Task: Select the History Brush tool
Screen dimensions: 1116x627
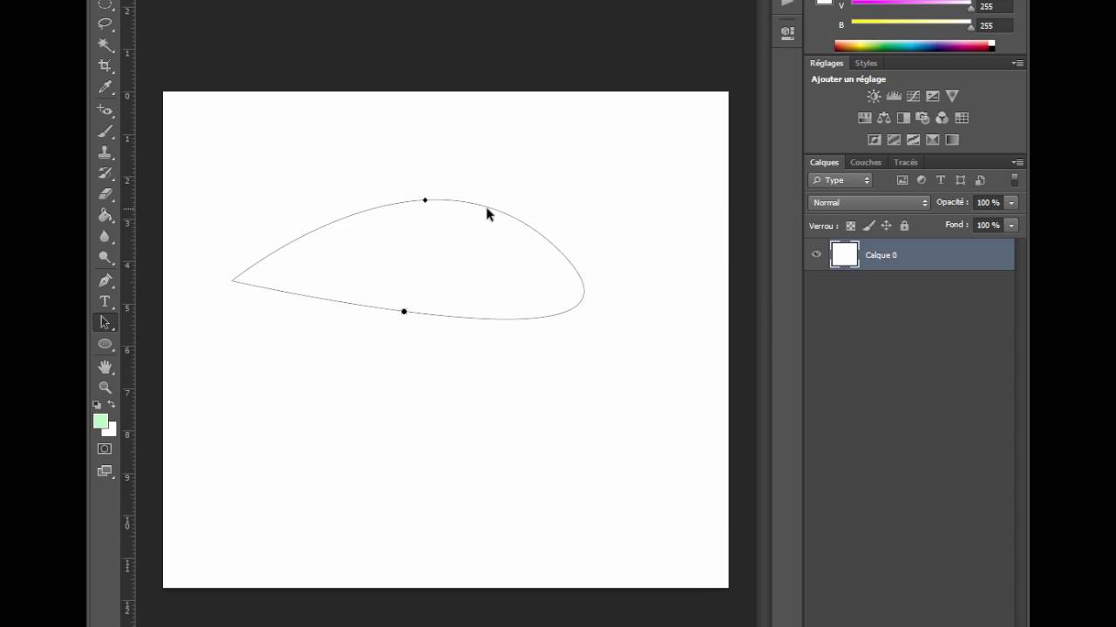Action: [105, 173]
